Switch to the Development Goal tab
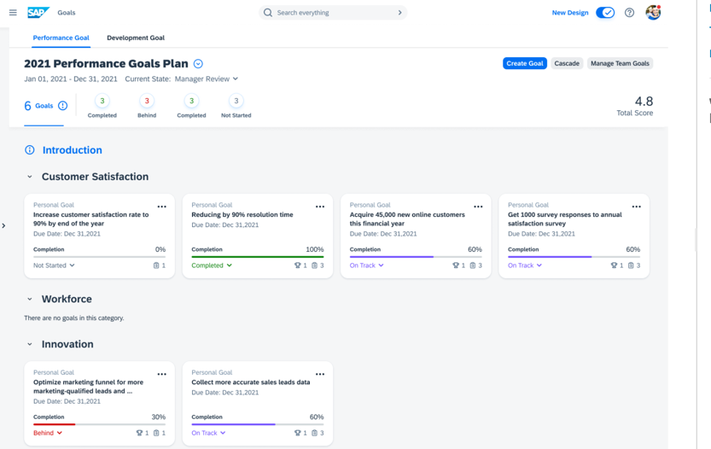This screenshot has width=711, height=449. (x=136, y=38)
